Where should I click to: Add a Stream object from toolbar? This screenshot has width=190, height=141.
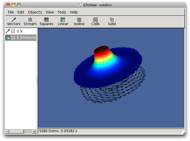coord(30,22)
